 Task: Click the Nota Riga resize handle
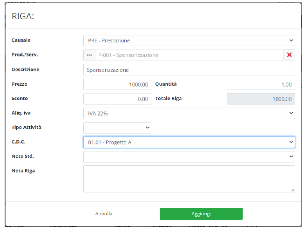click(292, 190)
